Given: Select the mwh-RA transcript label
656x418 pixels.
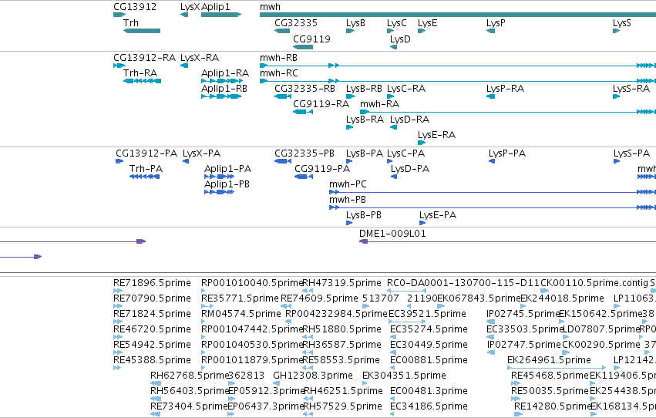Looking at the screenshot, I should tap(379, 104).
